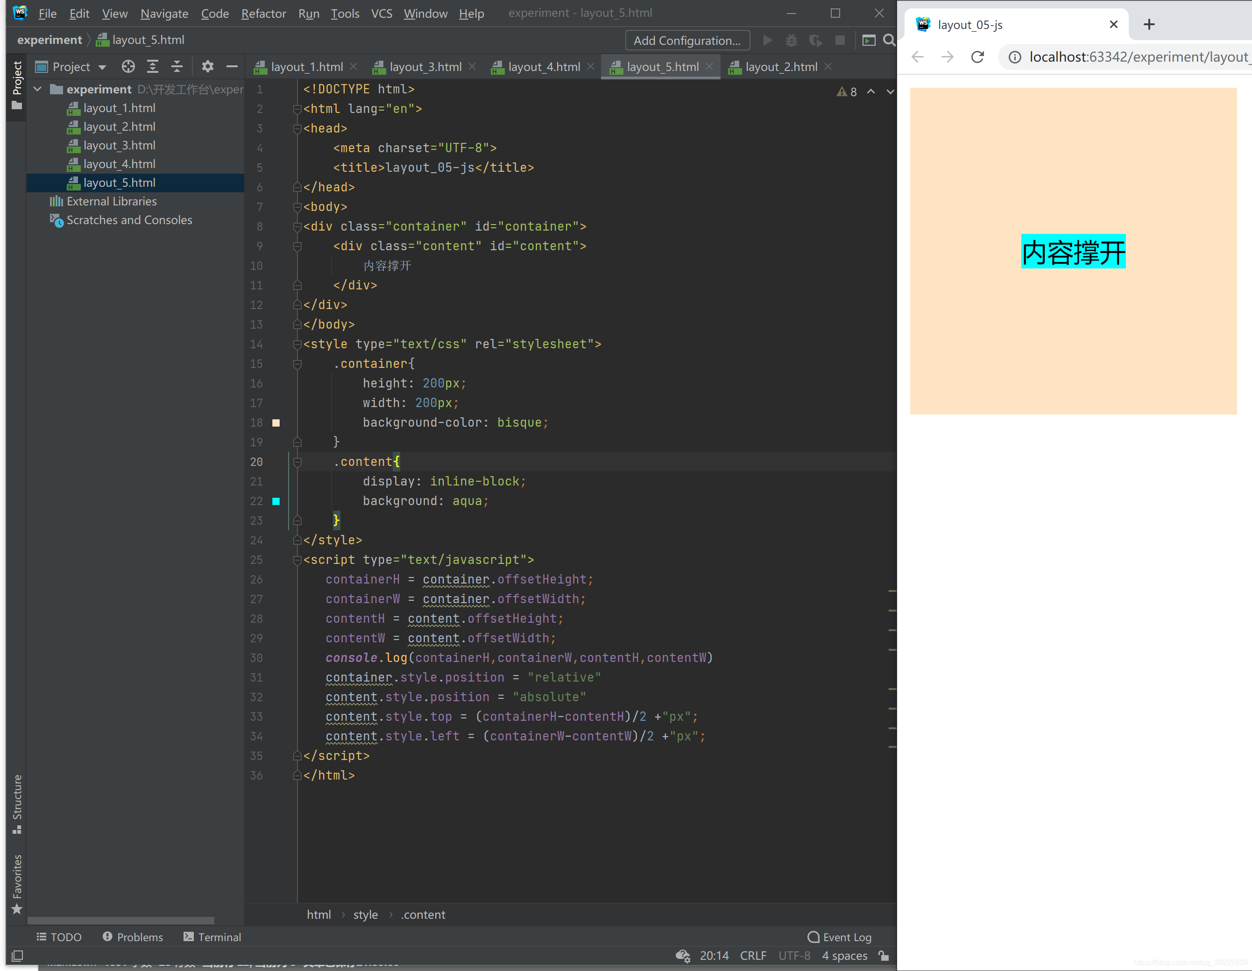The width and height of the screenshot is (1252, 971).
Task: Hide the Project panel with minus icon
Action: [x=232, y=66]
